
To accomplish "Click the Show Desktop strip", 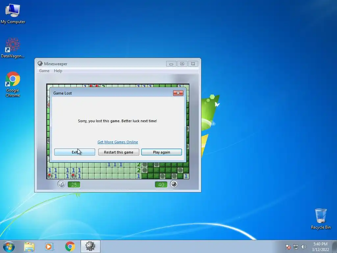I will click(x=335, y=246).
